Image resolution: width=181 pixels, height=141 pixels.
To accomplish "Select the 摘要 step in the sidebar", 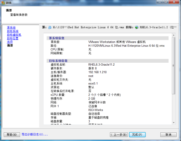I will point(10,45).
